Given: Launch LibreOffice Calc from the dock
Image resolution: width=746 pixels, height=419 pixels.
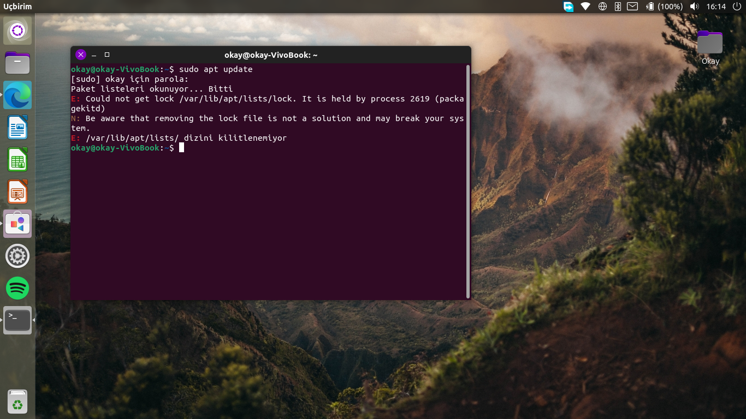Looking at the screenshot, I should coord(17,160).
